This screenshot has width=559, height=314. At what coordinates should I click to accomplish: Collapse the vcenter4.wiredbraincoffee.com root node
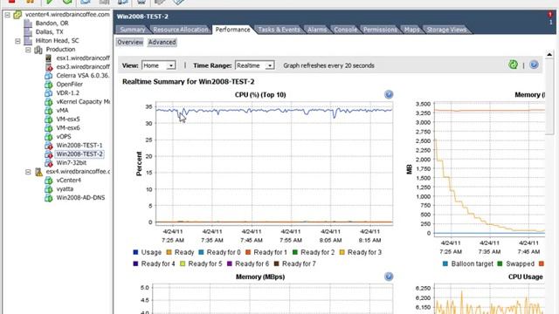[x=7, y=15]
